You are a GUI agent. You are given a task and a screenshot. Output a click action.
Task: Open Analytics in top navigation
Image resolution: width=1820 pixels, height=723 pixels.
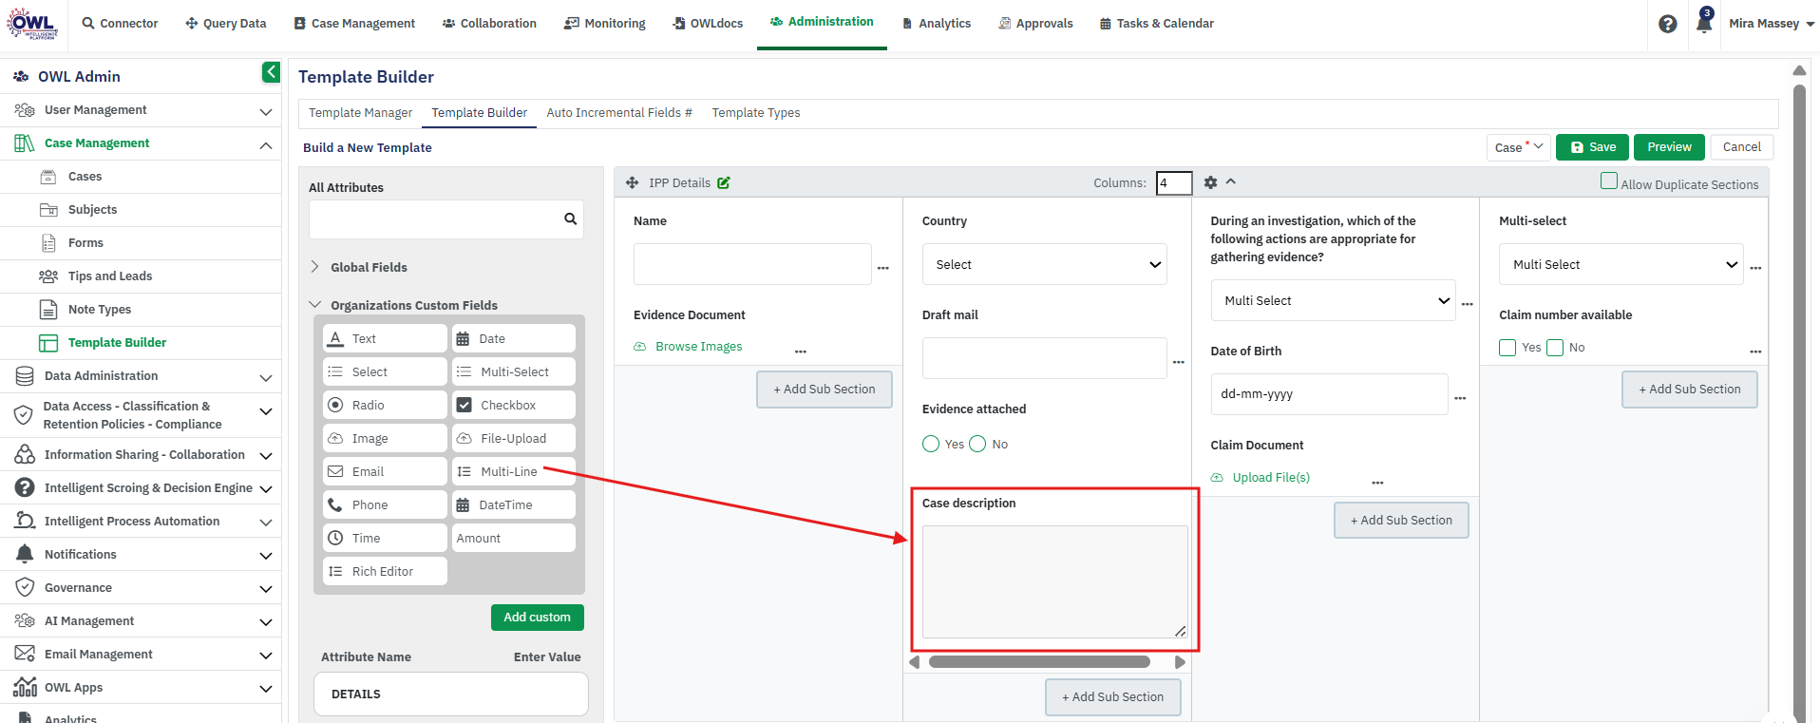[x=936, y=23]
